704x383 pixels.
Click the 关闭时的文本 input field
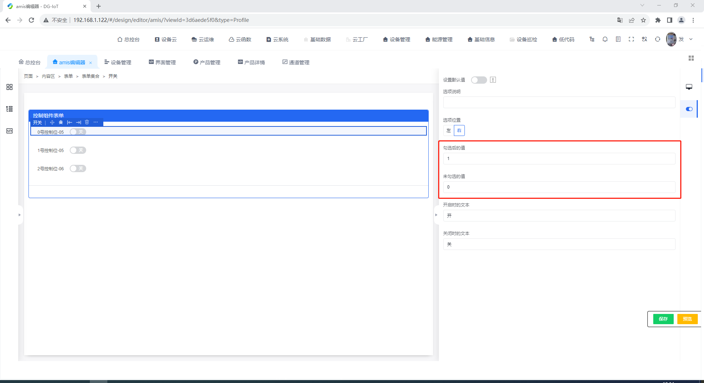tap(559, 244)
